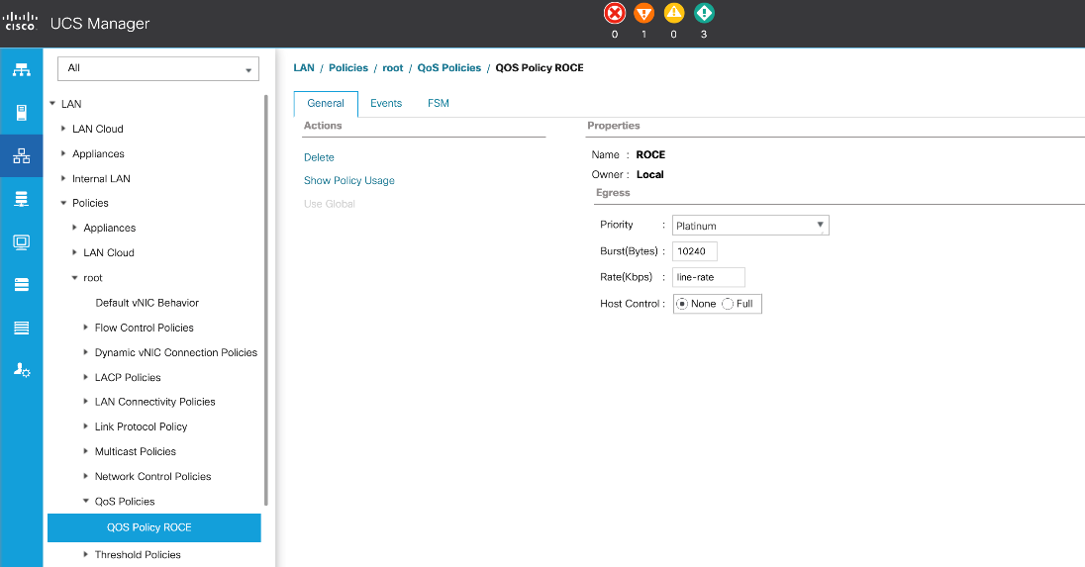This screenshot has height=567, width=1085.
Task: Click the Use Global action
Action: (x=330, y=204)
